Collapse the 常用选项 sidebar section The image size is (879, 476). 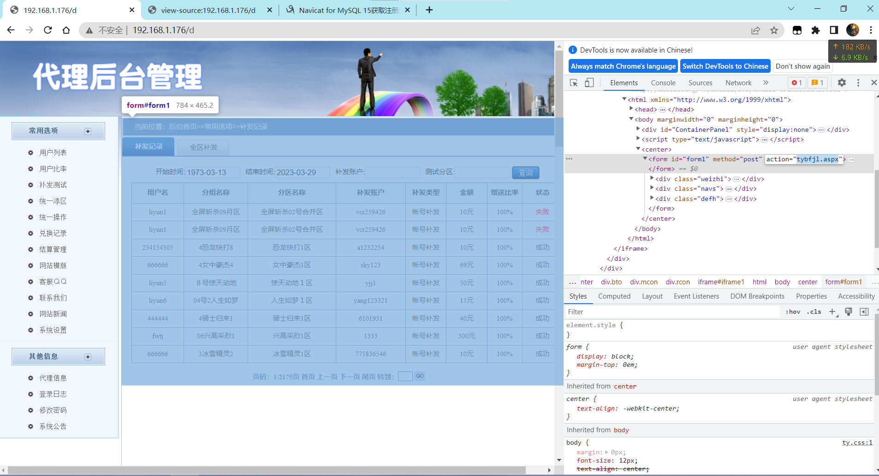click(x=88, y=131)
